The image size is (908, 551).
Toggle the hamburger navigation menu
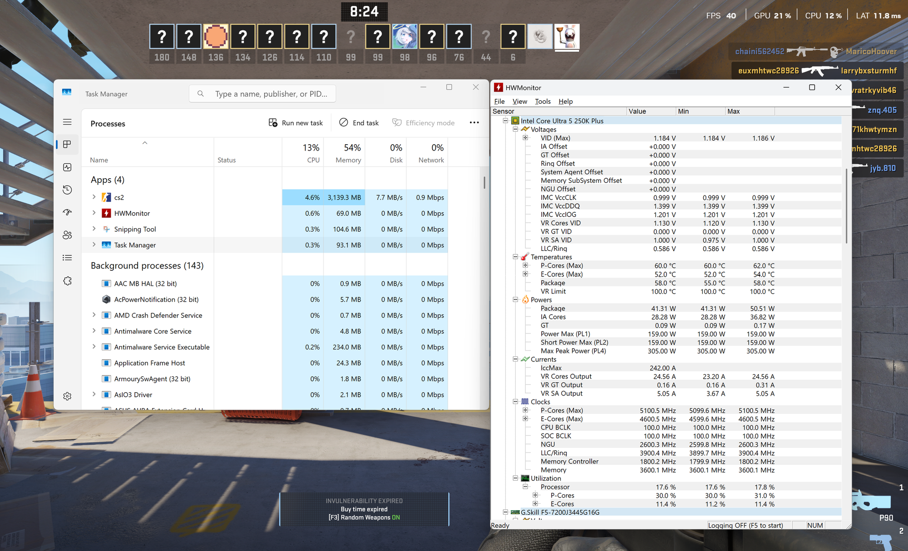click(67, 122)
